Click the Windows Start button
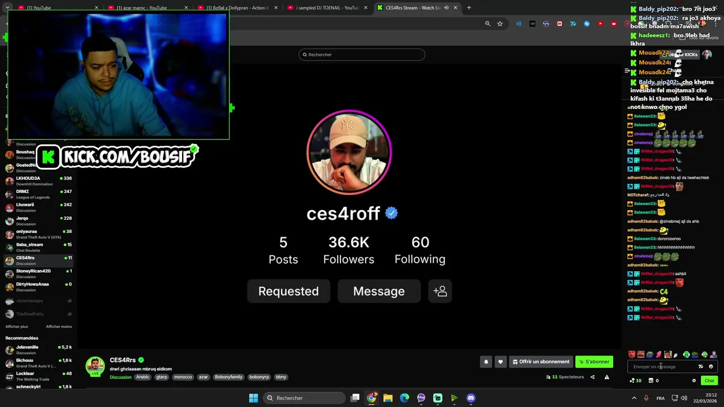This screenshot has width=724, height=407. pyautogui.click(x=253, y=398)
